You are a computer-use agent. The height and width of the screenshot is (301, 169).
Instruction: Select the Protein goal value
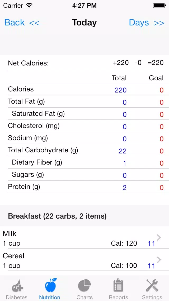point(162,188)
